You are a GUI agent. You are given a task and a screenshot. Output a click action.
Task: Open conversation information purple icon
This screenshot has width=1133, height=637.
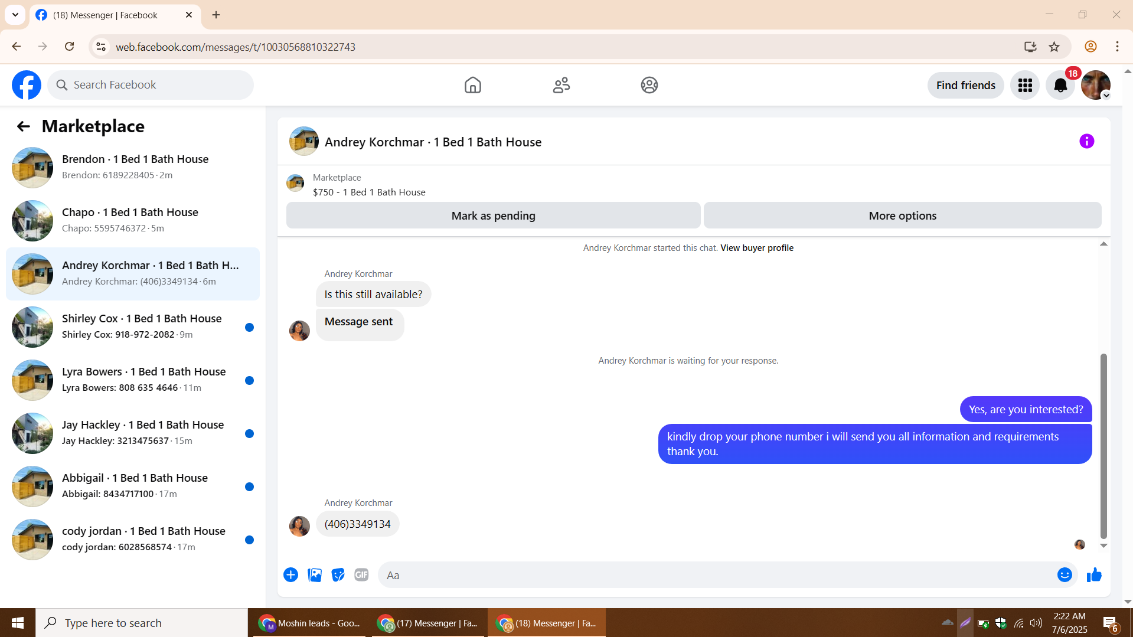1086,141
